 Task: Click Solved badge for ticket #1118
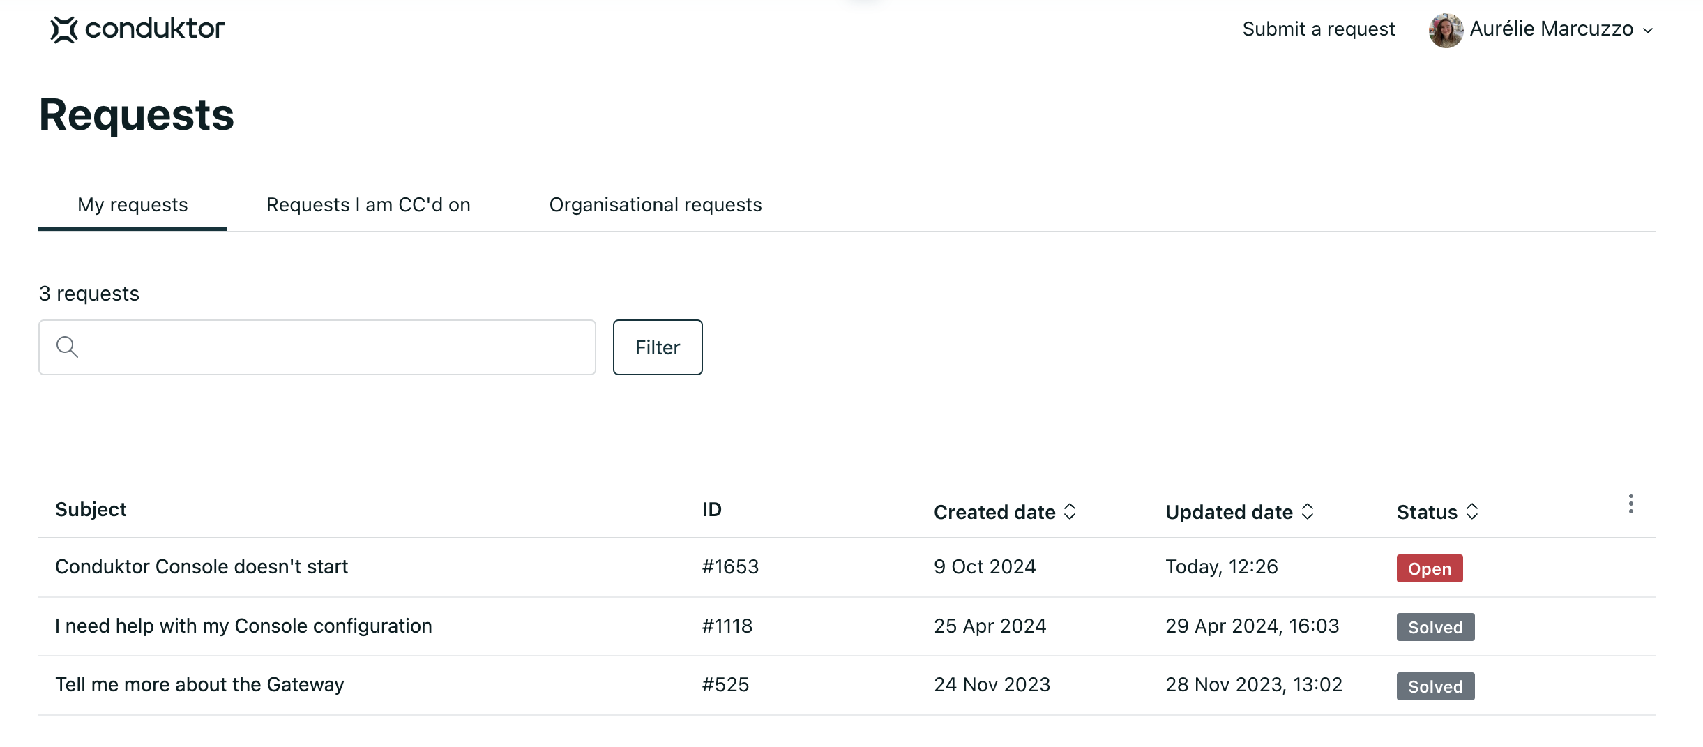[x=1435, y=627]
